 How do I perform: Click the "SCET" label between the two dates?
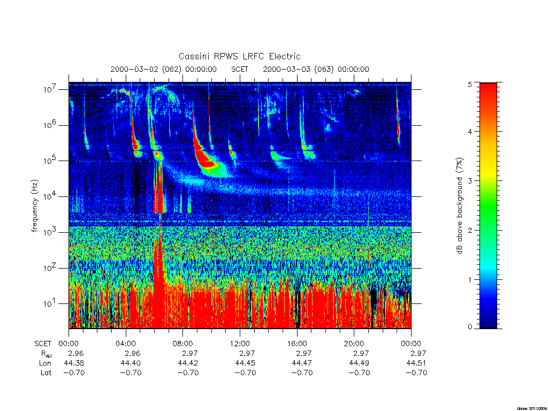pos(240,69)
